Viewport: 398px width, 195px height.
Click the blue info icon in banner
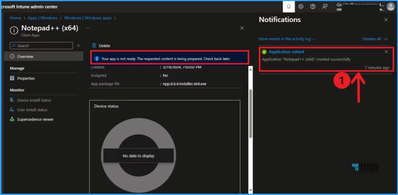(97, 59)
